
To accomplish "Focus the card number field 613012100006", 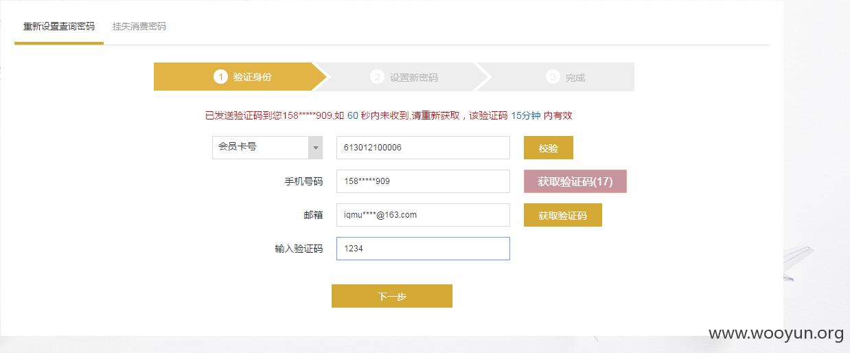I will click(423, 148).
